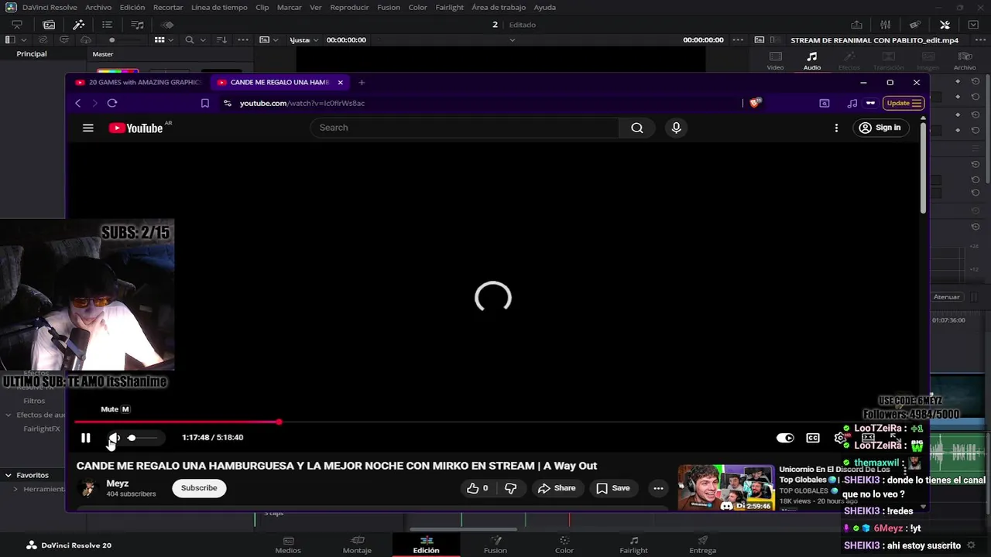Open the YouTube hamburger guide menu

tap(88, 128)
